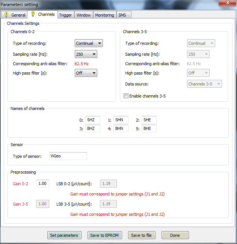Click the lightbulb icon on Channels tab
This screenshot has height=244, width=237.
(33, 14)
